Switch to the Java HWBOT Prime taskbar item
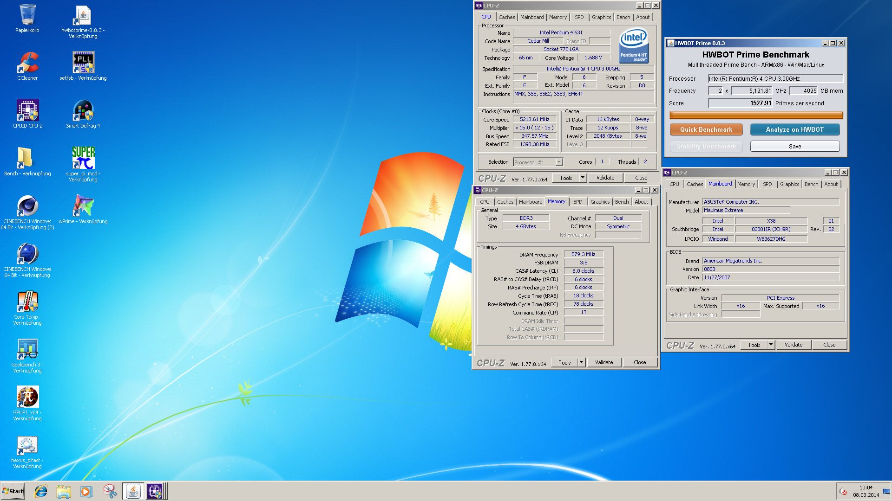This screenshot has height=501, width=892. tap(133, 491)
